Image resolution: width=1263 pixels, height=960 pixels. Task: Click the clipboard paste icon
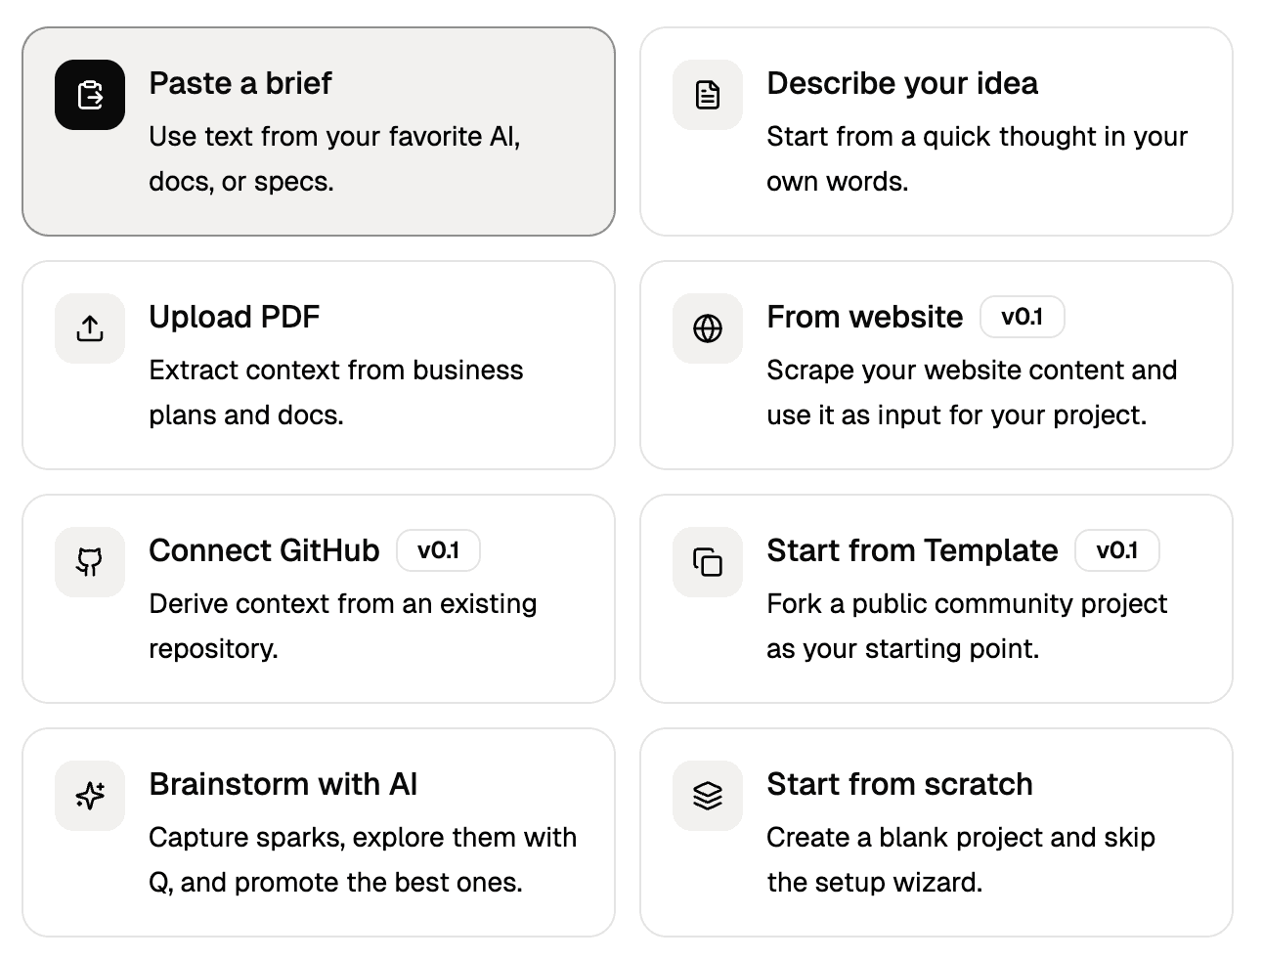pos(90,95)
